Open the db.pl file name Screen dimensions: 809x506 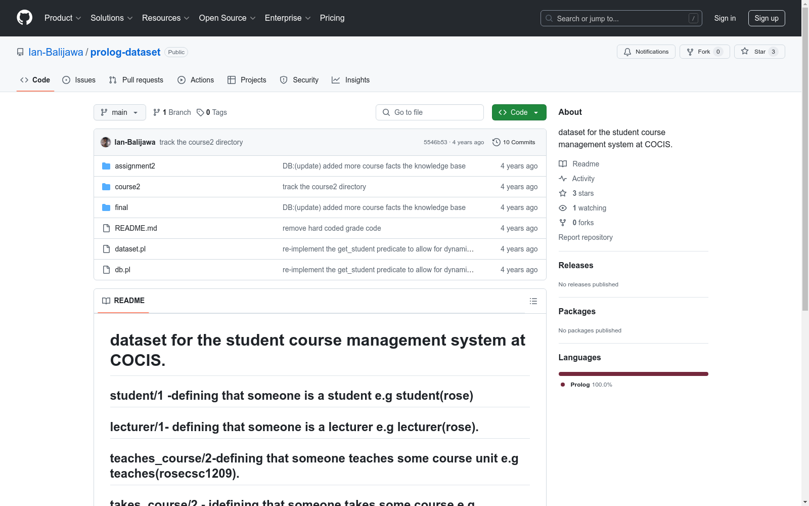click(x=122, y=270)
